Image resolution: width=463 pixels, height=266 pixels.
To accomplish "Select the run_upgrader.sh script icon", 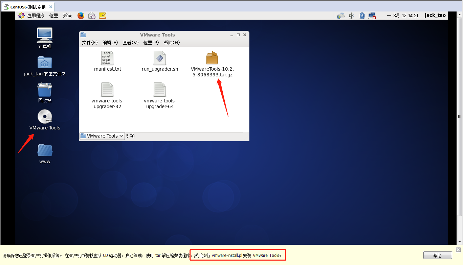I will coord(160,58).
